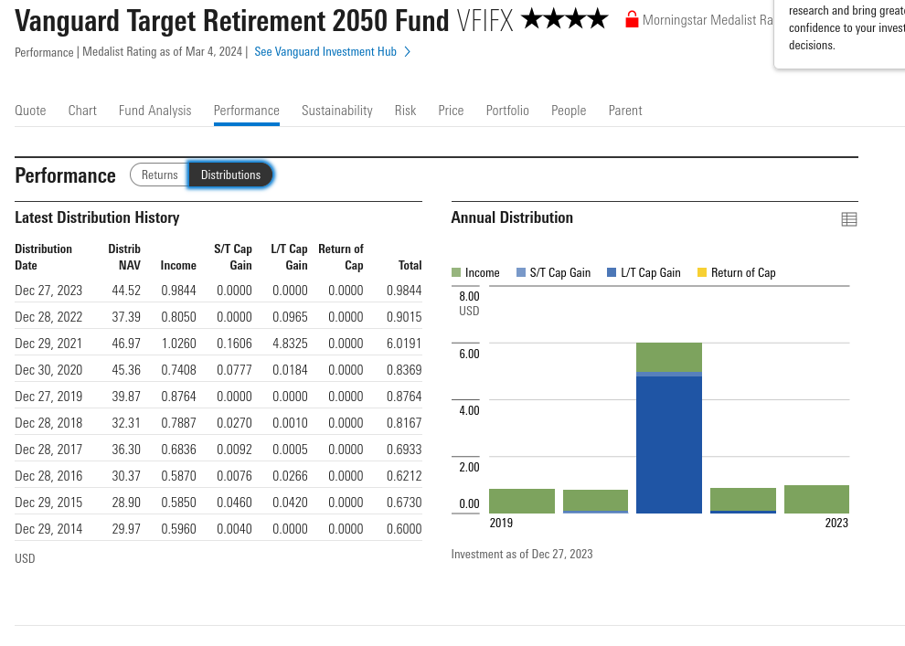
Task: Click the Total column header
Action: [x=410, y=265]
